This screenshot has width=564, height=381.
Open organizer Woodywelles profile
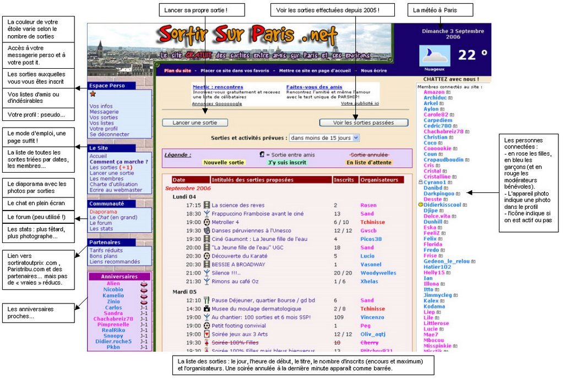[x=378, y=273]
